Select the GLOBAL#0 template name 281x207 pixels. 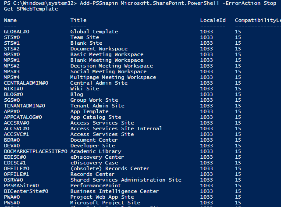16,32
